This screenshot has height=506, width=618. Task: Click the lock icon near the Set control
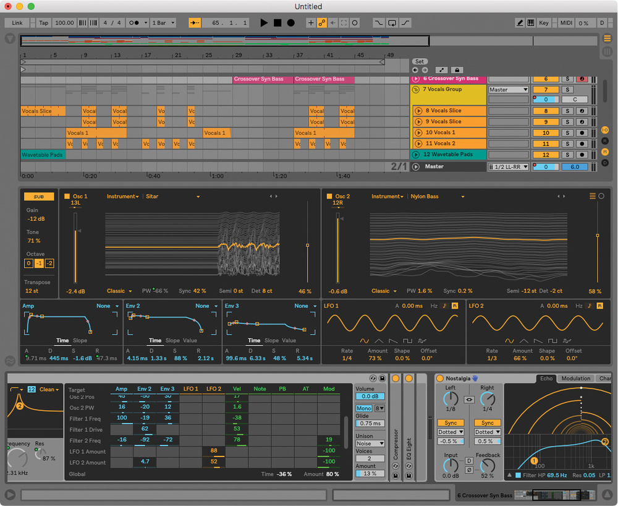[456, 70]
